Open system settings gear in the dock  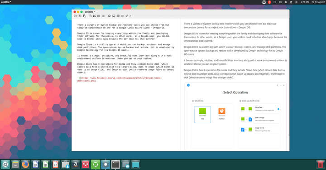[105, 165]
